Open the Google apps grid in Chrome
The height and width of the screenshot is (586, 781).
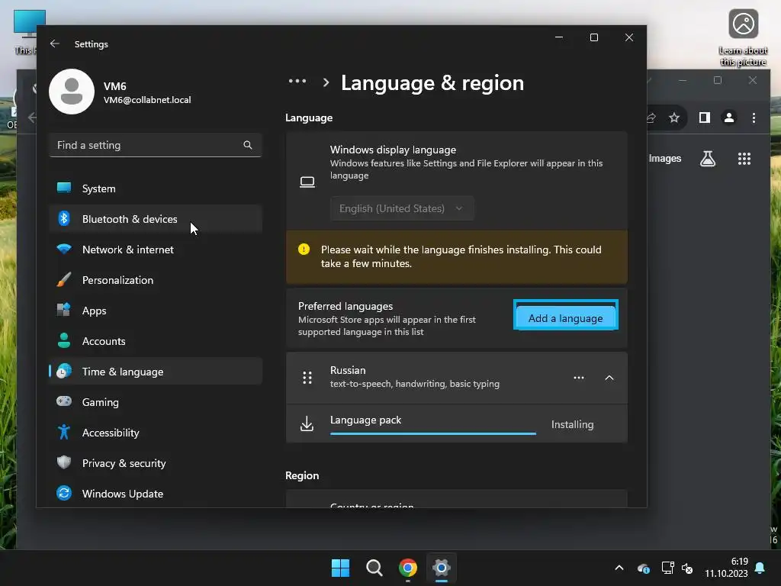point(744,159)
